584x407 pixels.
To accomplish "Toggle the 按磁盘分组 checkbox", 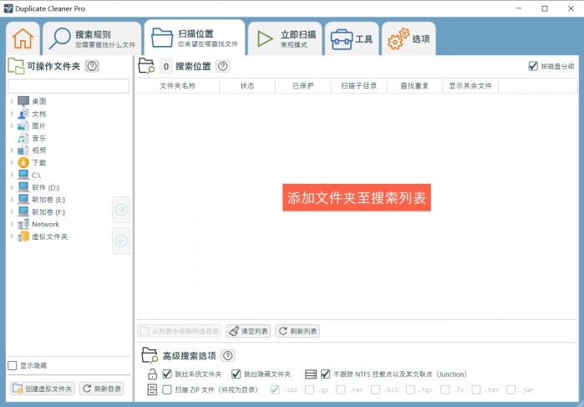I will point(533,66).
